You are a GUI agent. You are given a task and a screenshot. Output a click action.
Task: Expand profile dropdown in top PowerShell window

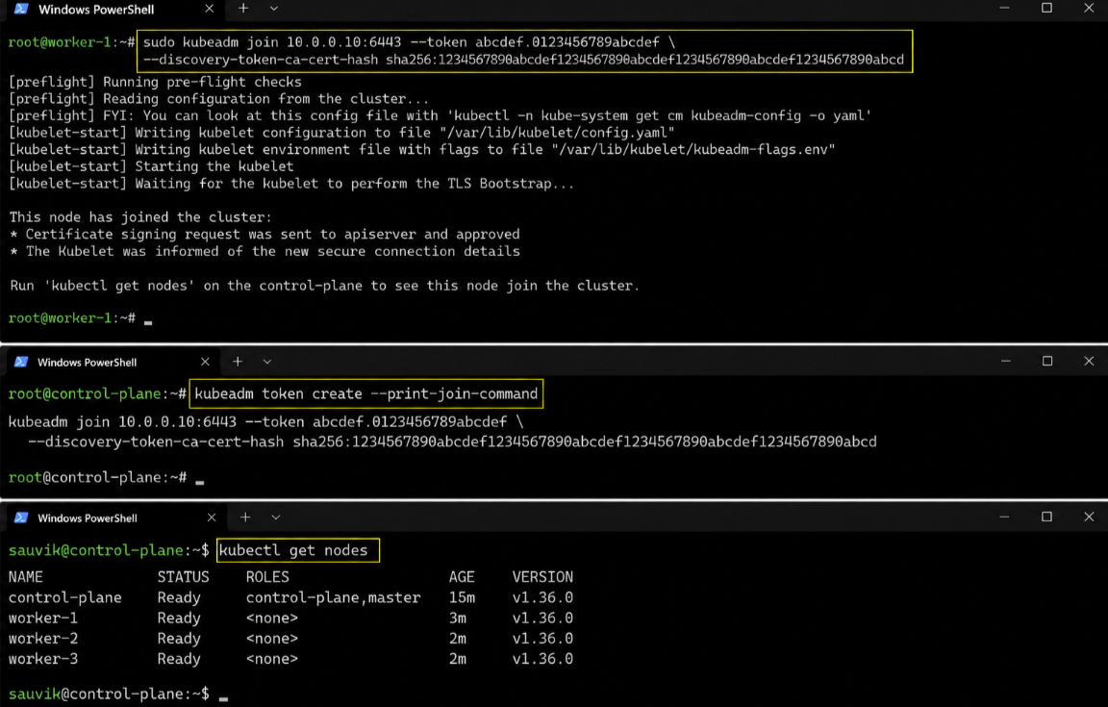coord(274,9)
